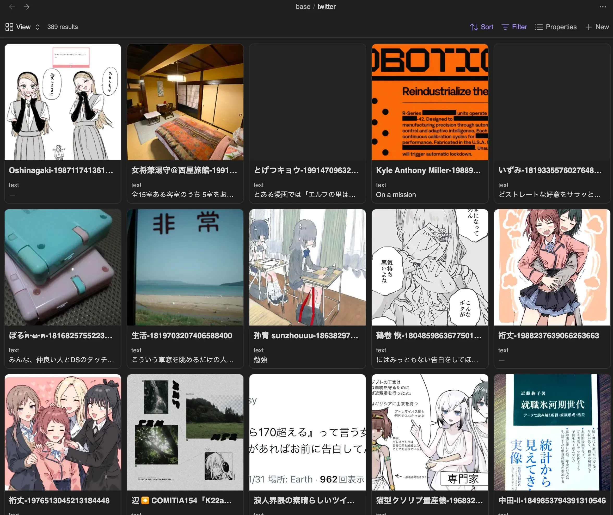Open the 就職氷河期世代 book cover card
613x515 pixels.
[x=552, y=432]
